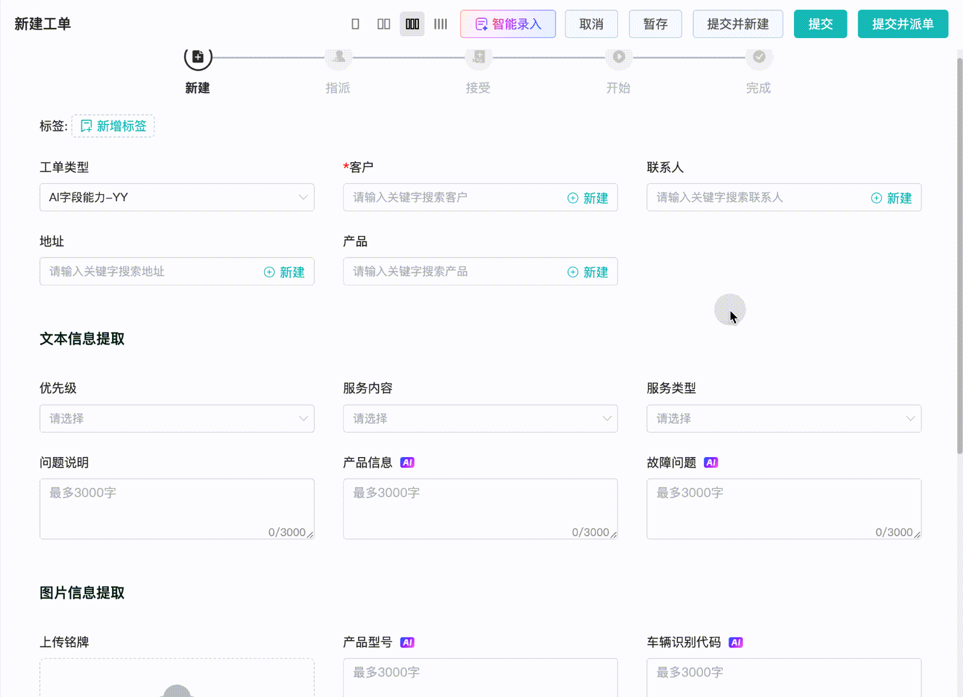Switch to single-column layout icon
963x697 pixels.
[355, 24]
